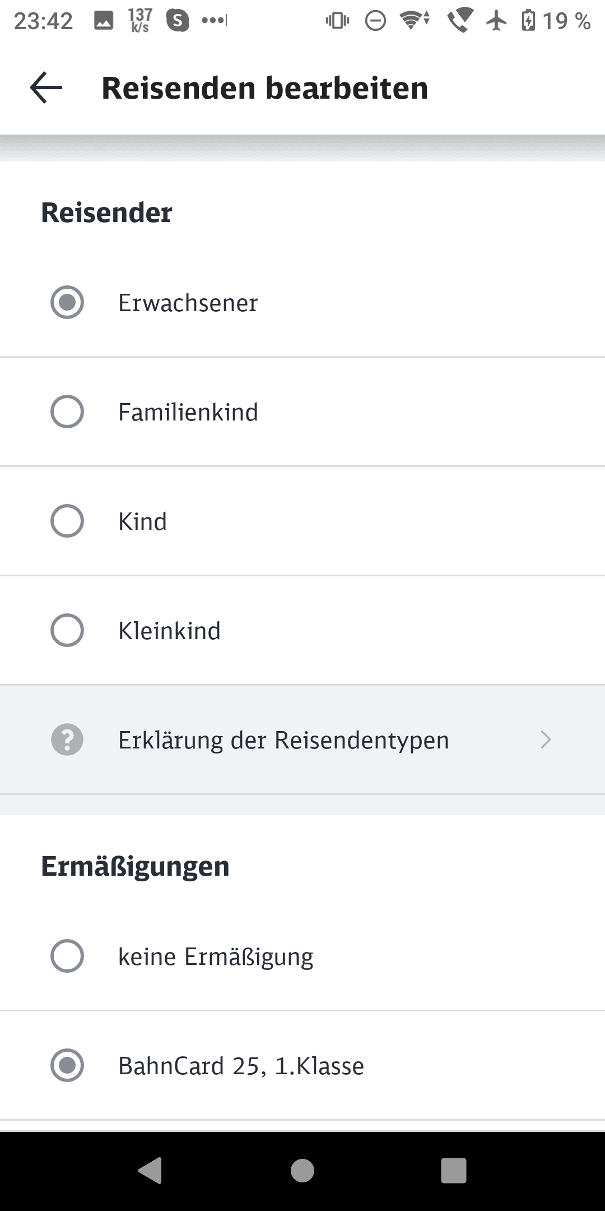The image size is (605, 1211).
Task: Tap the Erwachsener label text
Action: 188,303
